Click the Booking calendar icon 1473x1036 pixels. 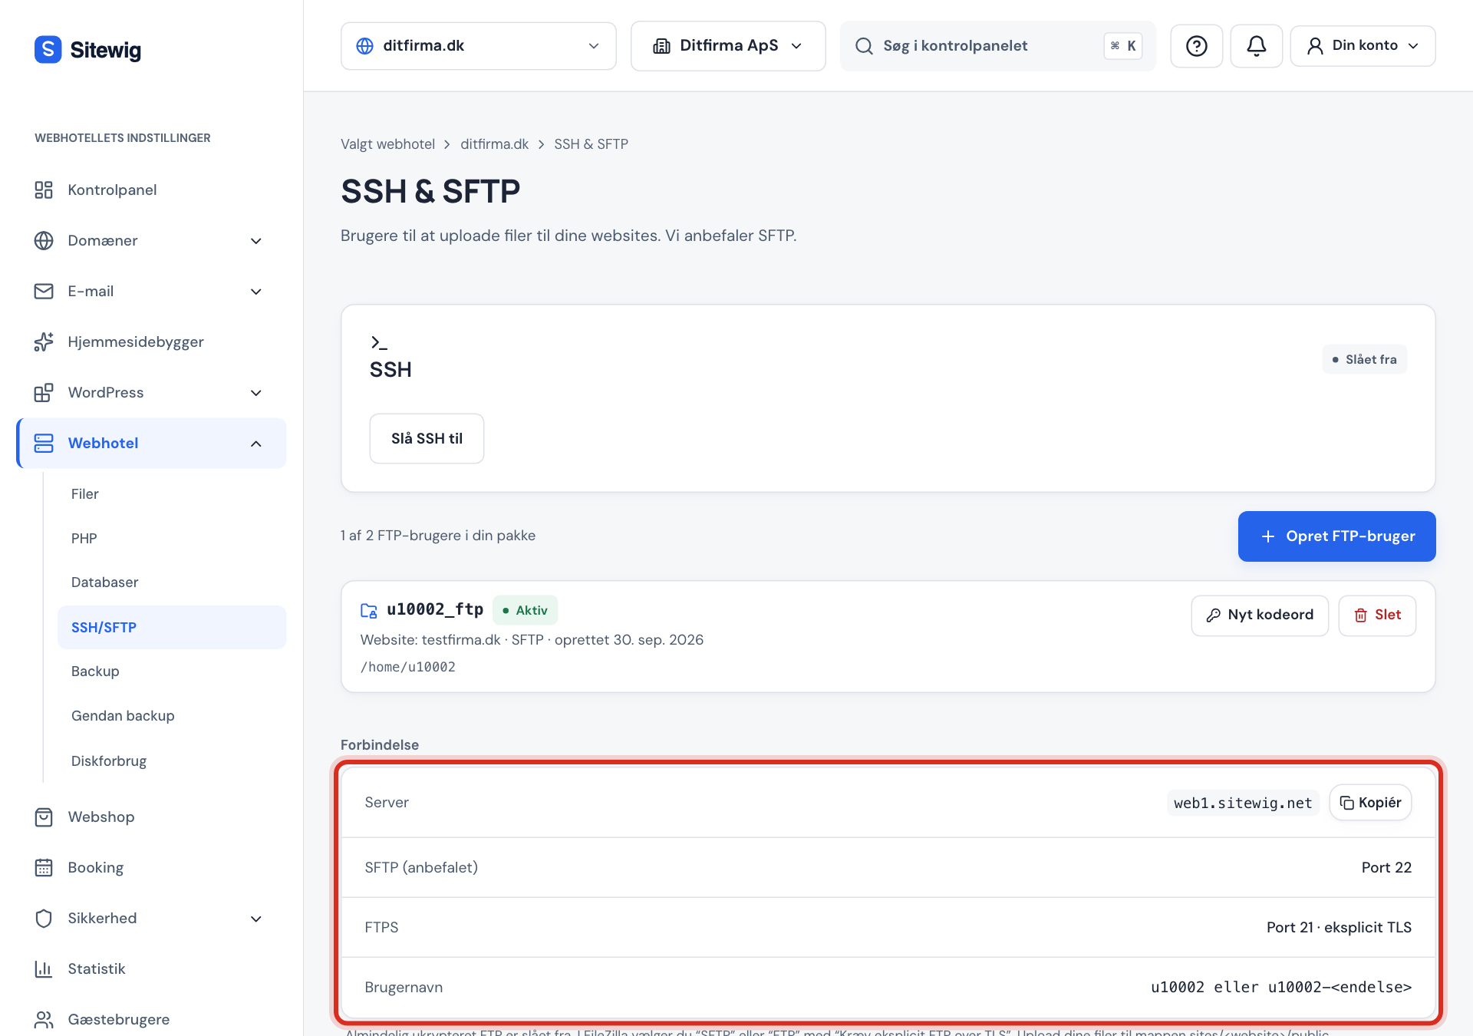pyautogui.click(x=44, y=868)
